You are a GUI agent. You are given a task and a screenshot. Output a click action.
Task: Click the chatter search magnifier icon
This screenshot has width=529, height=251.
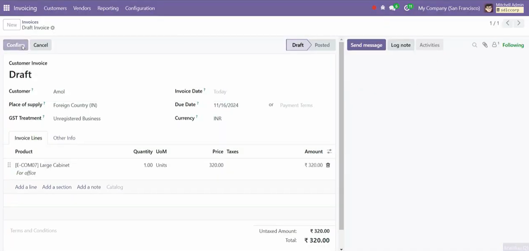(474, 45)
